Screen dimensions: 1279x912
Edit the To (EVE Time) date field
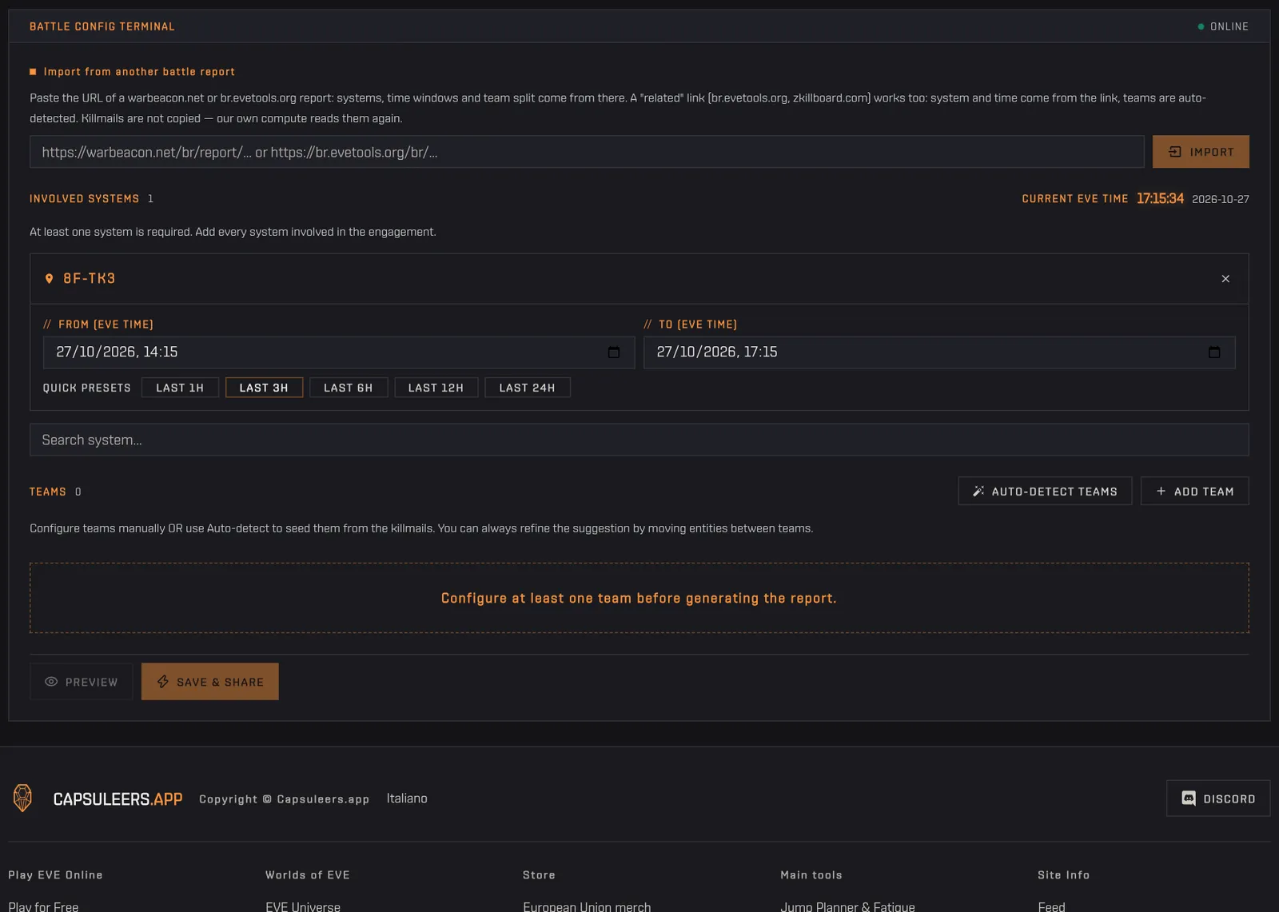point(939,352)
